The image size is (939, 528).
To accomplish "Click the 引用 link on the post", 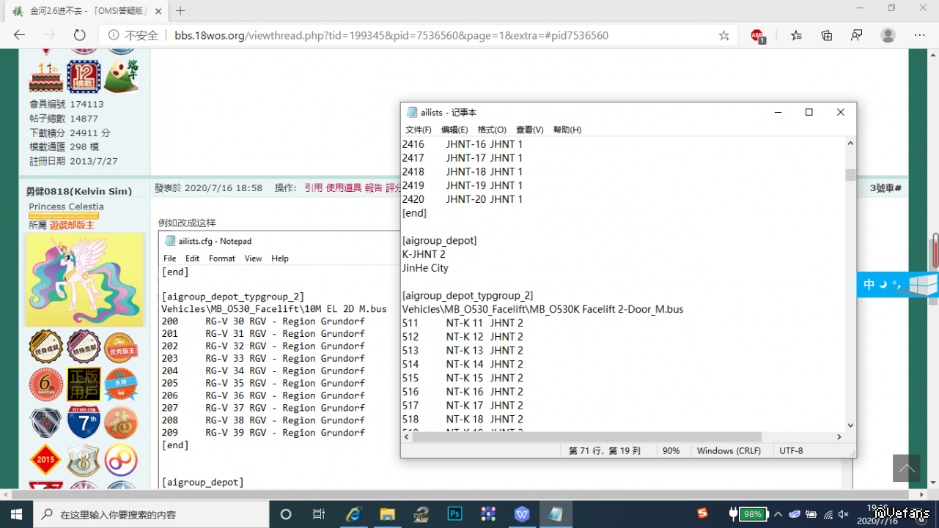I will click(313, 188).
